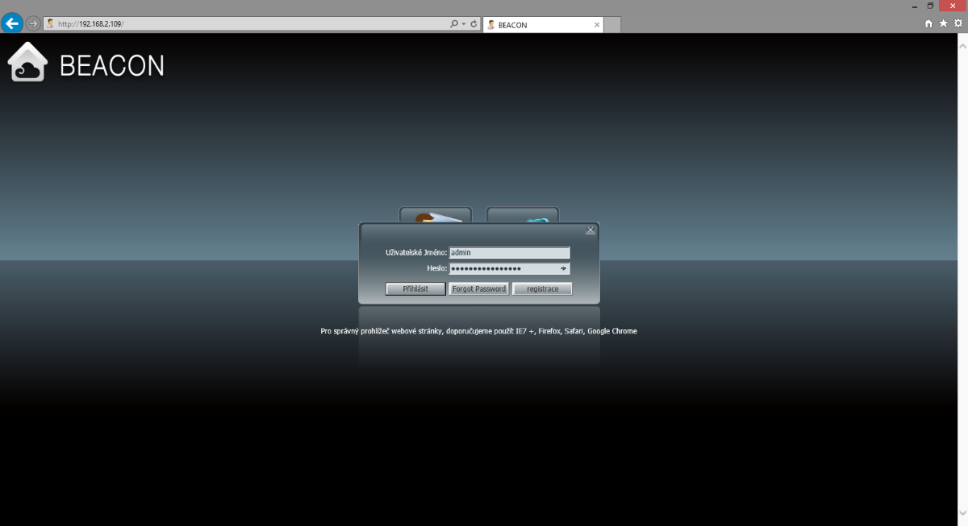Click the Přihlásit login button
The height and width of the screenshot is (526, 968).
(415, 289)
